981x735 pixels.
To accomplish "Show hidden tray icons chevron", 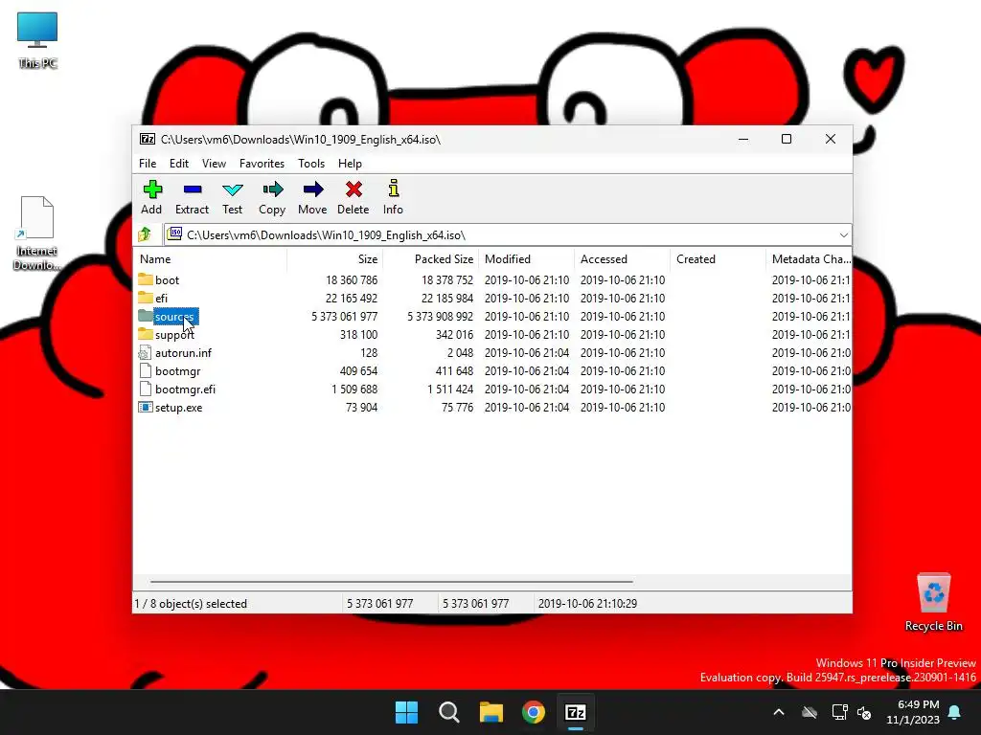I will [779, 712].
